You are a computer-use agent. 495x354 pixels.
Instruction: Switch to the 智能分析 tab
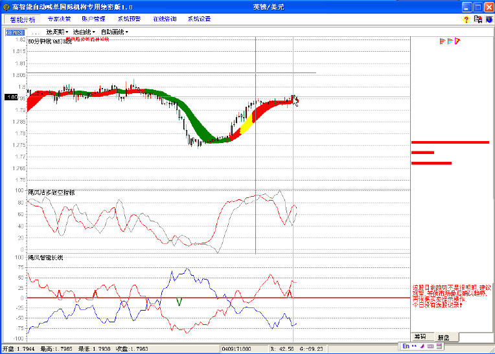[x=22, y=19]
